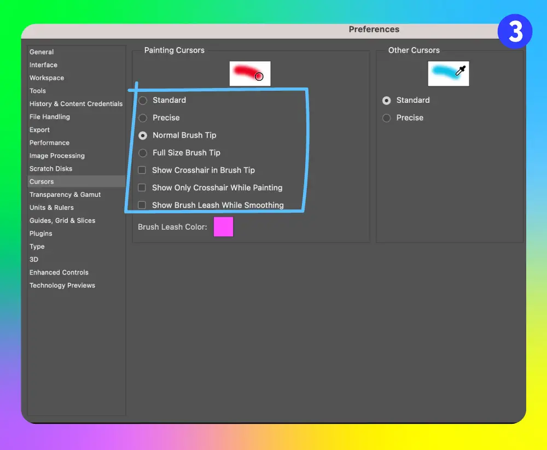Enable Show Crosshair in Brush Tip
Image resolution: width=547 pixels, height=450 pixels.
pyautogui.click(x=142, y=170)
